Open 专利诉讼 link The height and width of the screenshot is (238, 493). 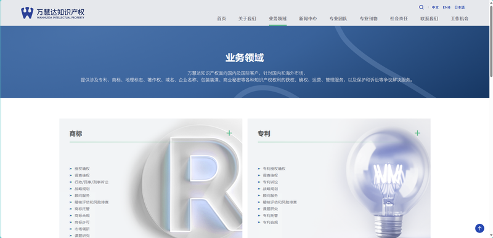[271, 182]
